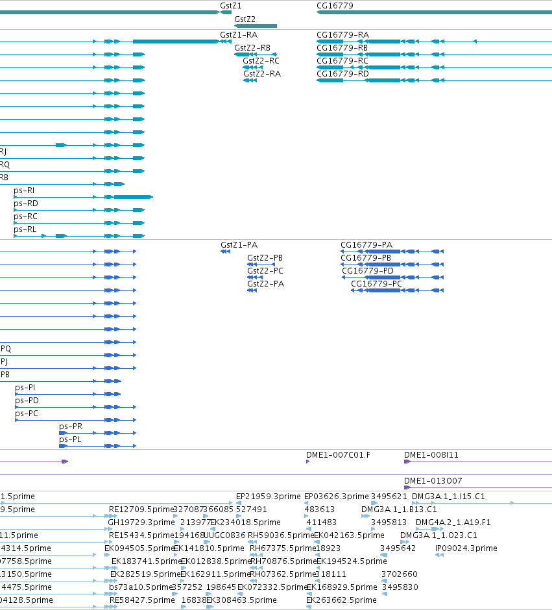Select EST EP21959.3prime
552x610 pixels.
(268, 497)
